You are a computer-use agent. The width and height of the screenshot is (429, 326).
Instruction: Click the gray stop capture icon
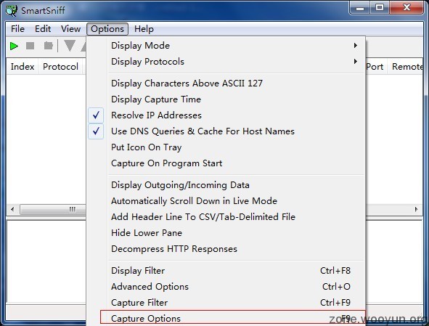(30, 46)
